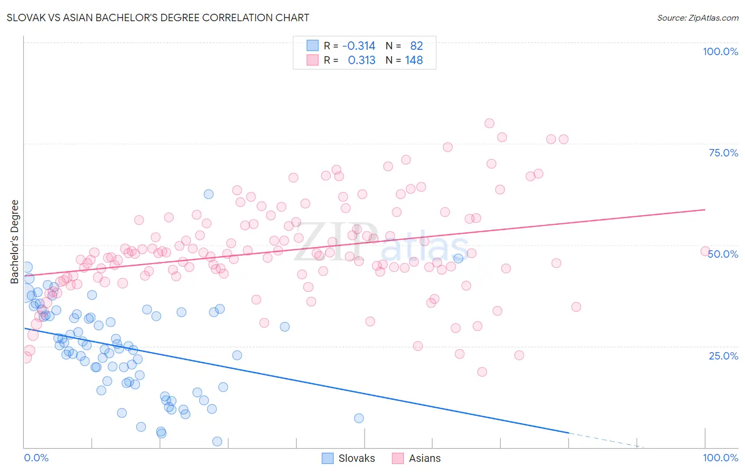745x473 pixels.
Task: Click the 0.0% x-axis label
Action: click(x=37, y=458)
